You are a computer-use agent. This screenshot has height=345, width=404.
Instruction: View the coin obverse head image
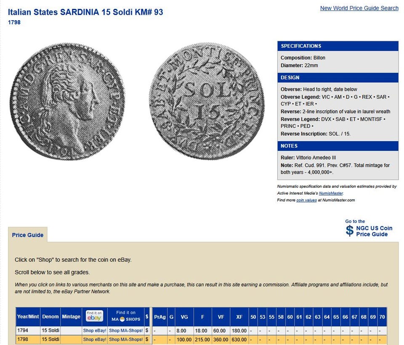pos(68,101)
